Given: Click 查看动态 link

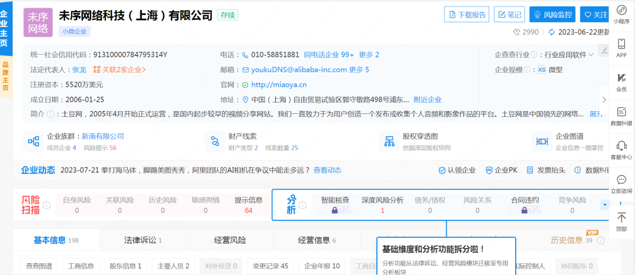Looking at the screenshot, I should coord(327,170).
